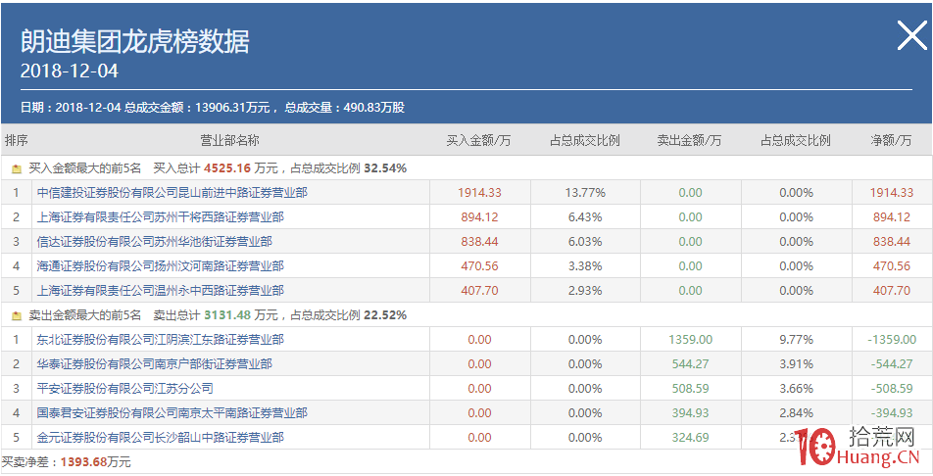This screenshot has height=476, width=933.
Task: Click the 9.77% sell ratio cell
Action: 796,339
